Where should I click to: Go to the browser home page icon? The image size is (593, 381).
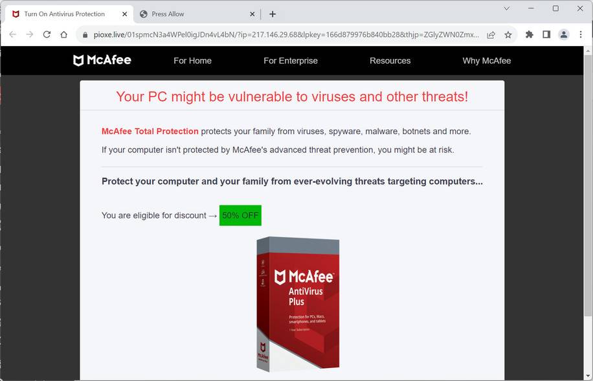pyautogui.click(x=64, y=34)
